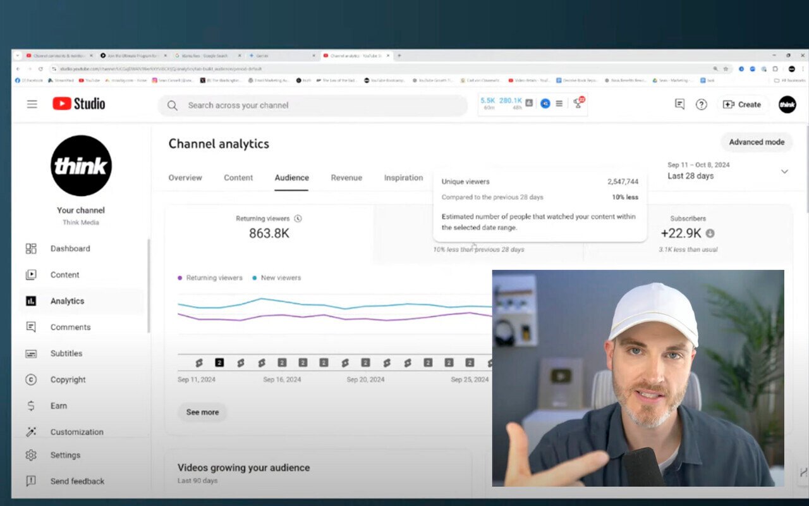Image resolution: width=809 pixels, height=506 pixels.
Task: Switch to the Revenue analytics tab
Action: point(346,178)
